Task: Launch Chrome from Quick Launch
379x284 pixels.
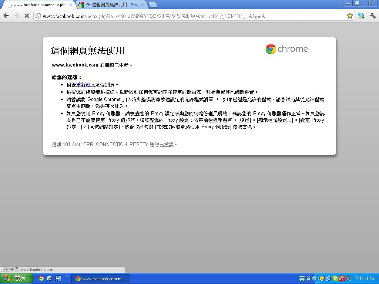Action: 41,278
